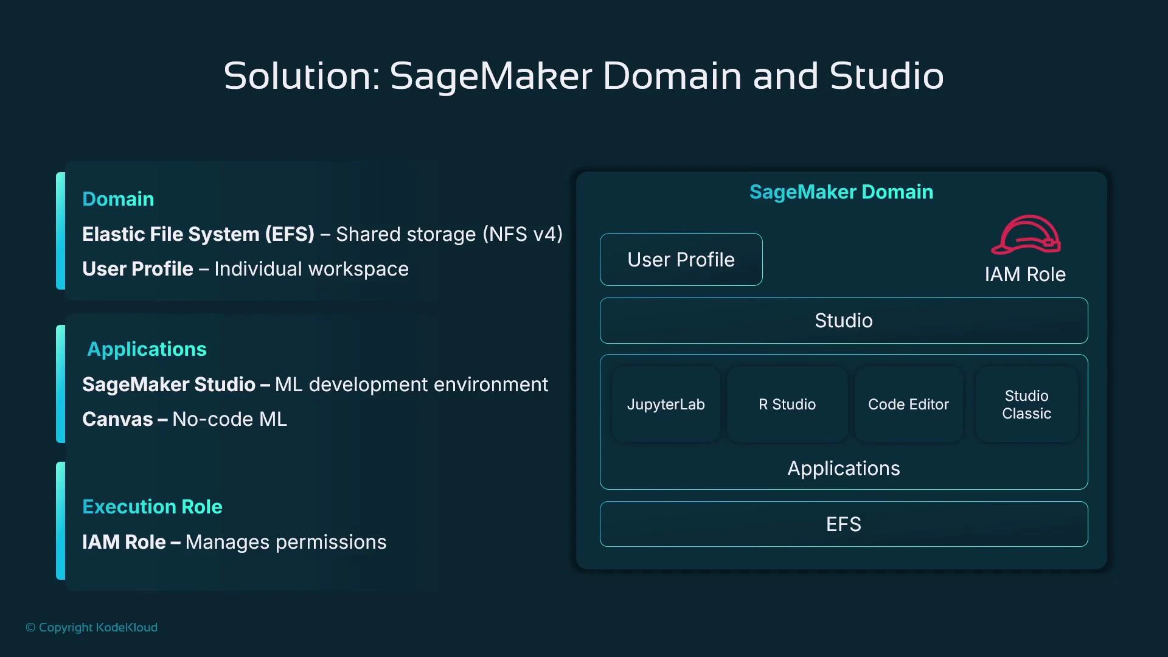The width and height of the screenshot is (1168, 657).
Task: Click the EFS storage block
Action: pyautogui.click(x=843, y=524)
